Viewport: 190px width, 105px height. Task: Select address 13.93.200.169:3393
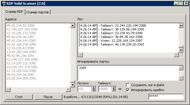pos(21,52)
